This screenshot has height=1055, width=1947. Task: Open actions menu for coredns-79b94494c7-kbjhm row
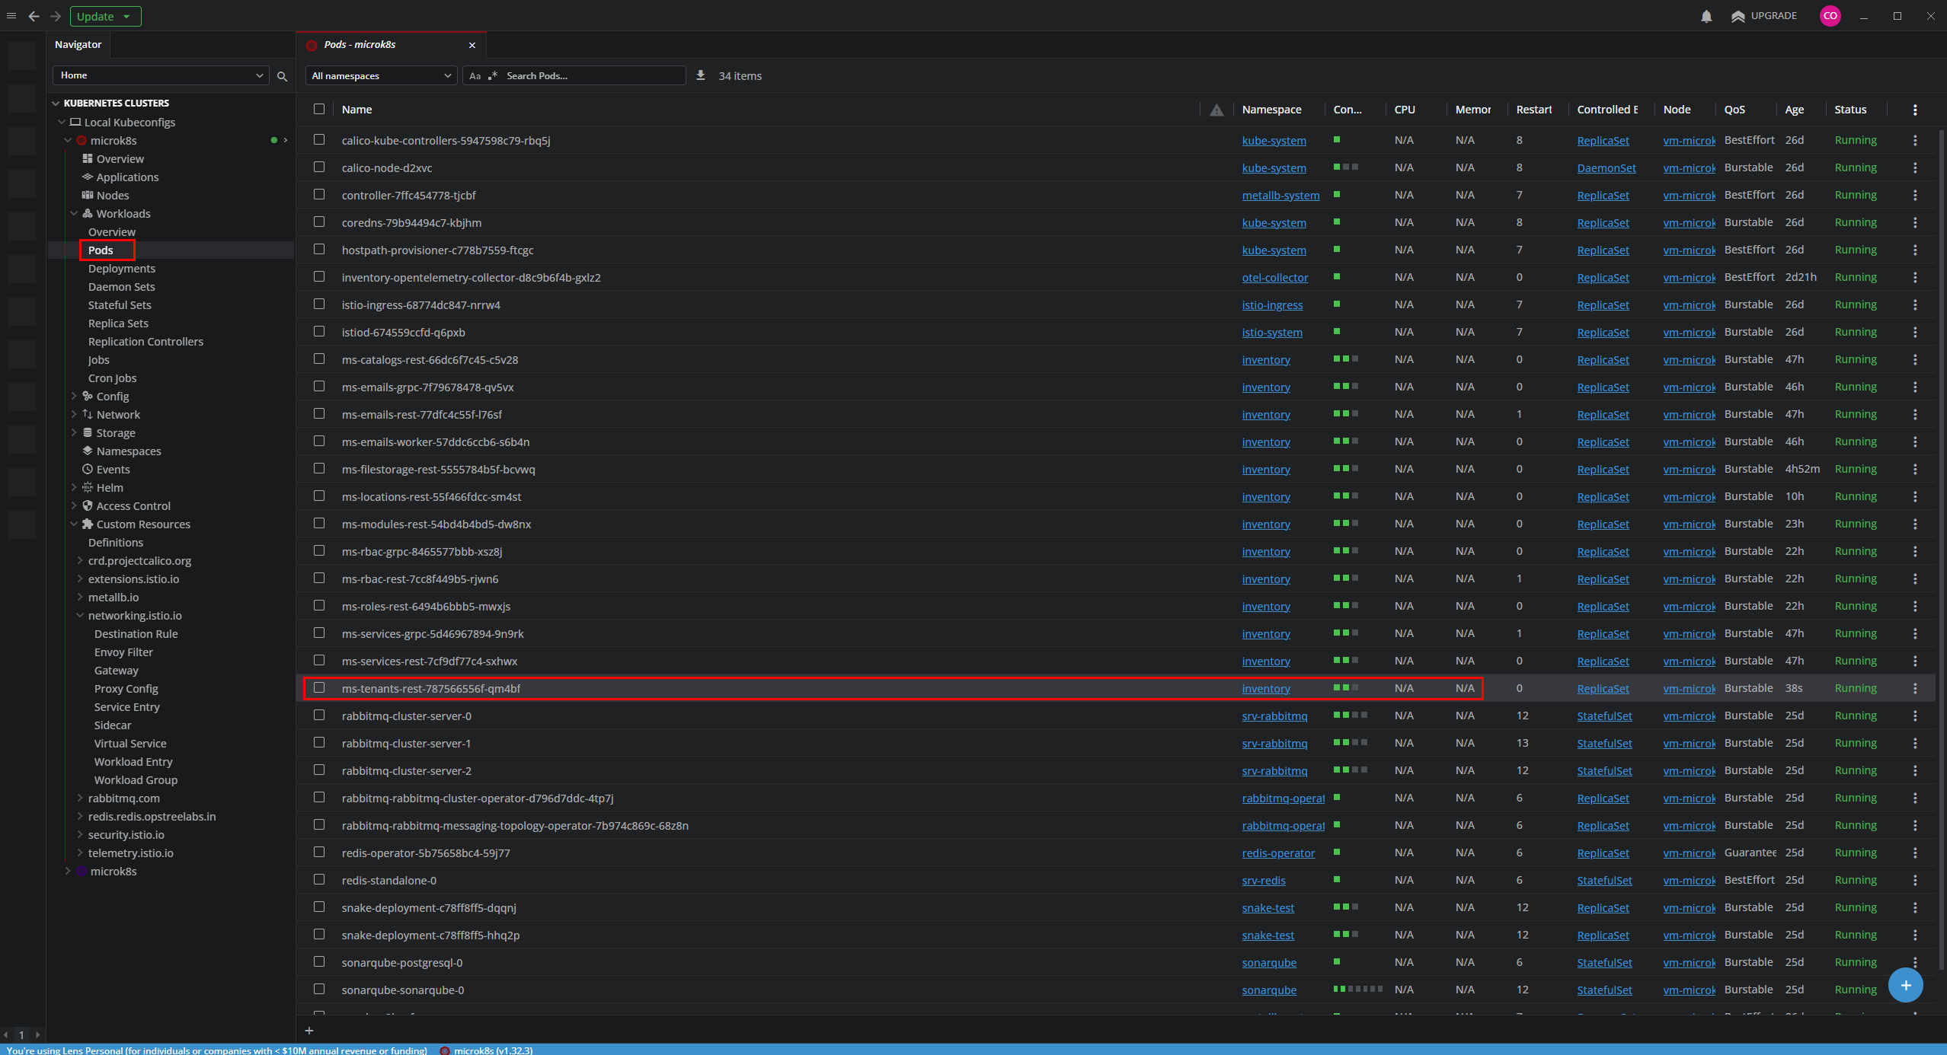pos(1915,222)
